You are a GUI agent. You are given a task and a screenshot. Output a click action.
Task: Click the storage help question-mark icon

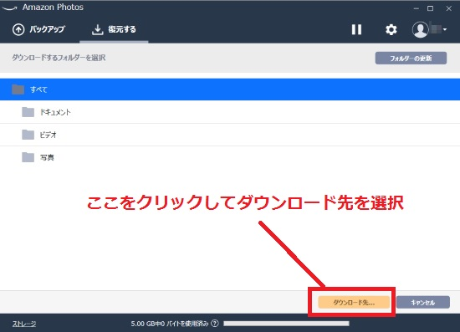pos(215,324)
